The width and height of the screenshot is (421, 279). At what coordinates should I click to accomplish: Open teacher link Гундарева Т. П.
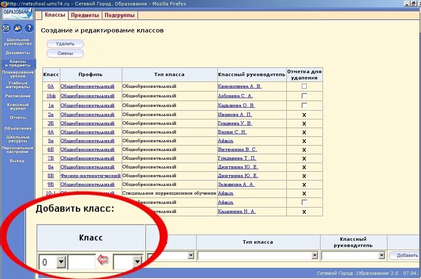(x=237, y=158)
